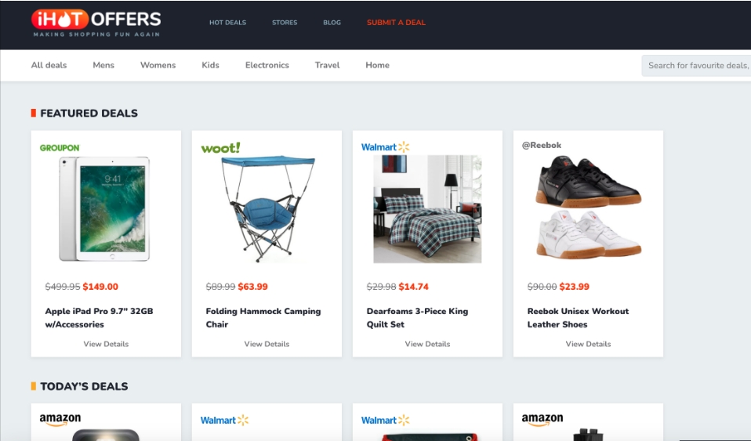Click the Groupon store logo
751x441 pixels.
[x=60, y=148]
